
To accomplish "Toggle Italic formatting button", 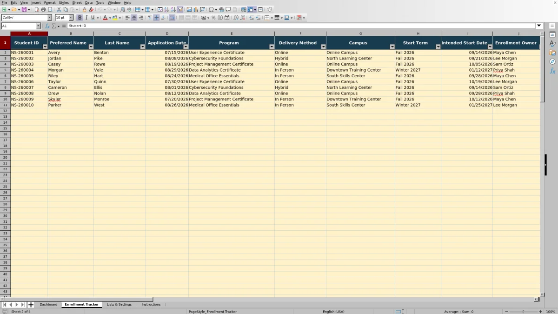I will pos(86,18).
